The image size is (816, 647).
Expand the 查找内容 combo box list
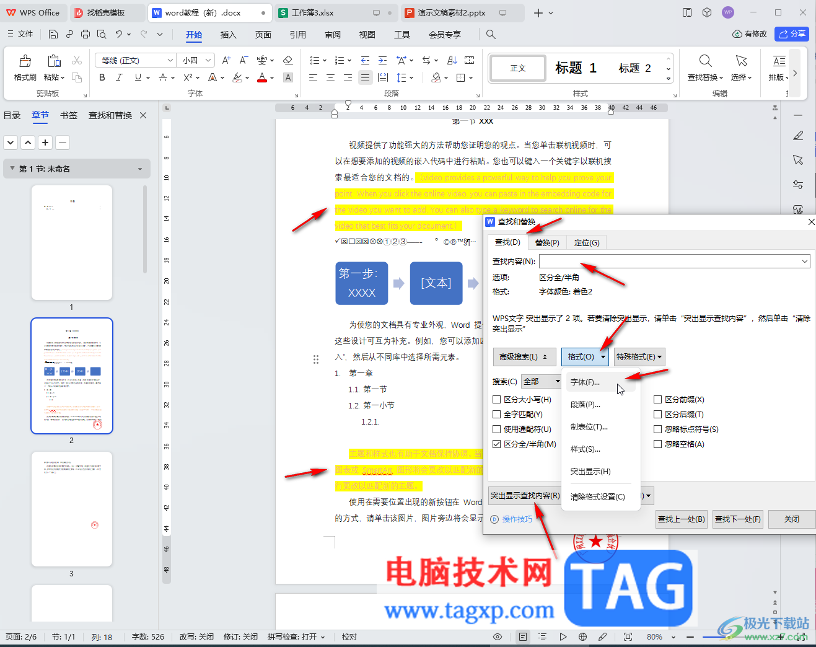tap(805, 262)
